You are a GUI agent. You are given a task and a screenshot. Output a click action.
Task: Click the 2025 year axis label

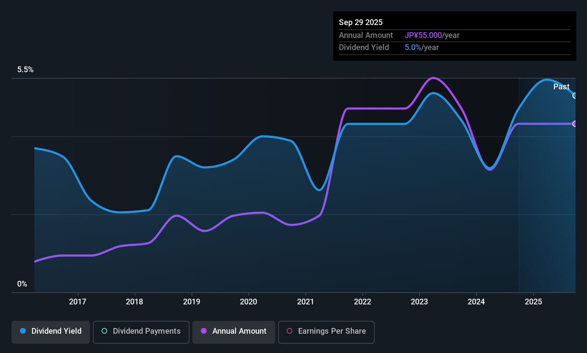[533, 302]
